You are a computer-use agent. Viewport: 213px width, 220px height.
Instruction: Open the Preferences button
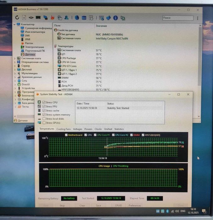(135, 205)
